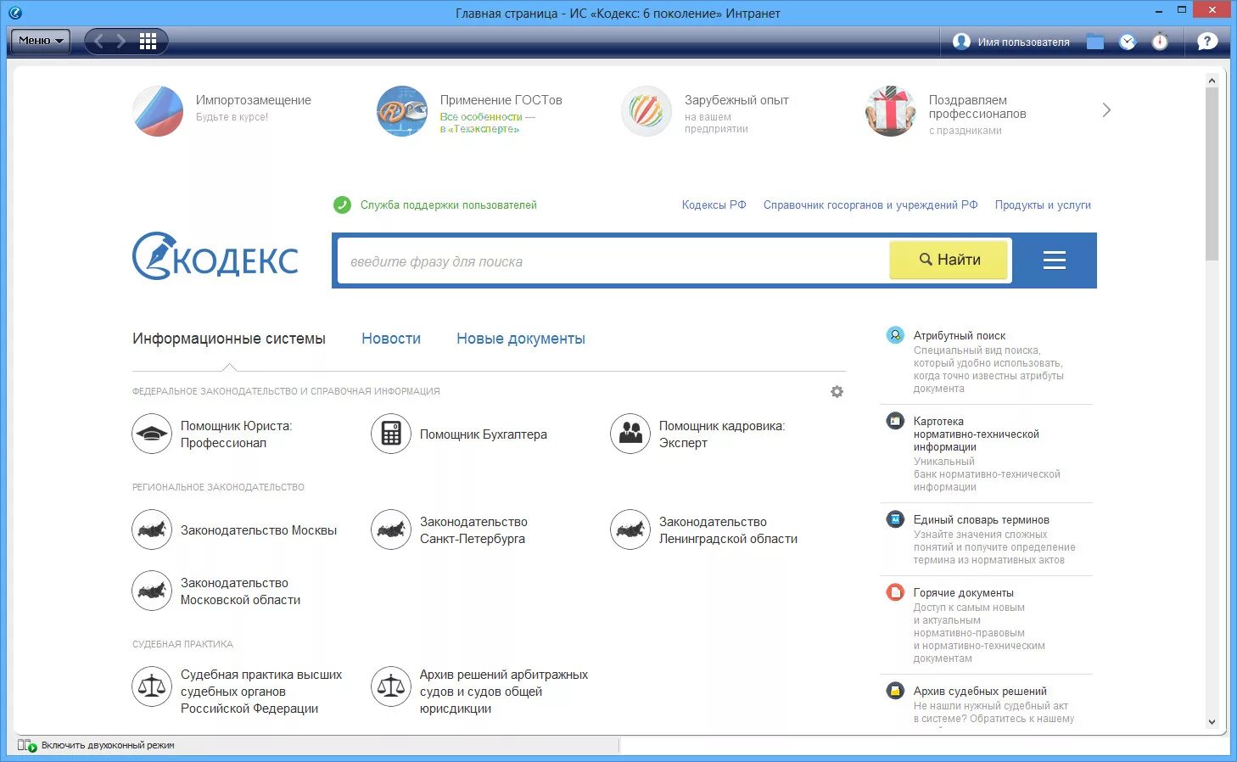The width and height of the screenshot is (1237, 762).
Task: Click the stopwatch icon in top toolbar
Action: pyautogui.click(x=1160, y=42)
